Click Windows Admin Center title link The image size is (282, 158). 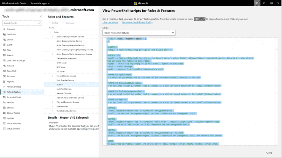[x=14, y=3]
